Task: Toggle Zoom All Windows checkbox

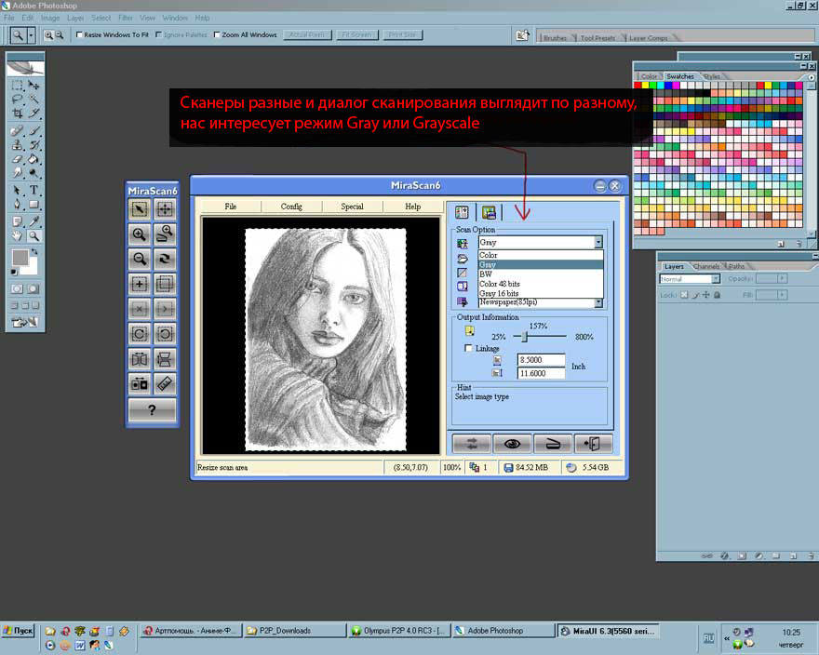Action: [217, 35]
